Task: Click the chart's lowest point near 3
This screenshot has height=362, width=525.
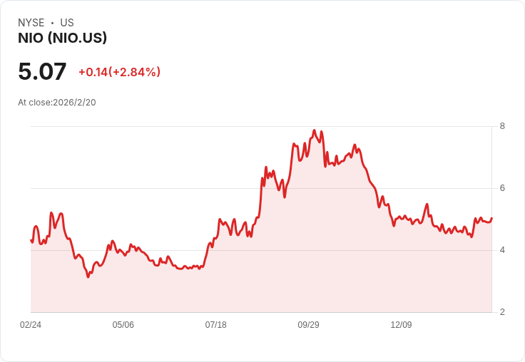Action: [x=88, y=276]
